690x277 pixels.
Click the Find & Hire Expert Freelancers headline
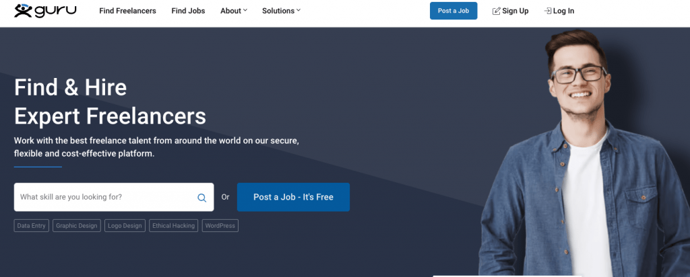point(110,102)
